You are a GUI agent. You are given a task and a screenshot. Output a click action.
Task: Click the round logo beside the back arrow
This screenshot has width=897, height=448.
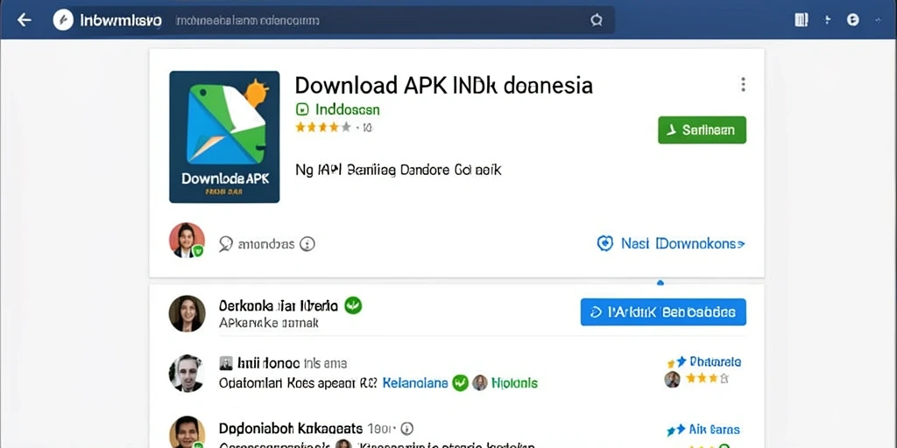63,21
